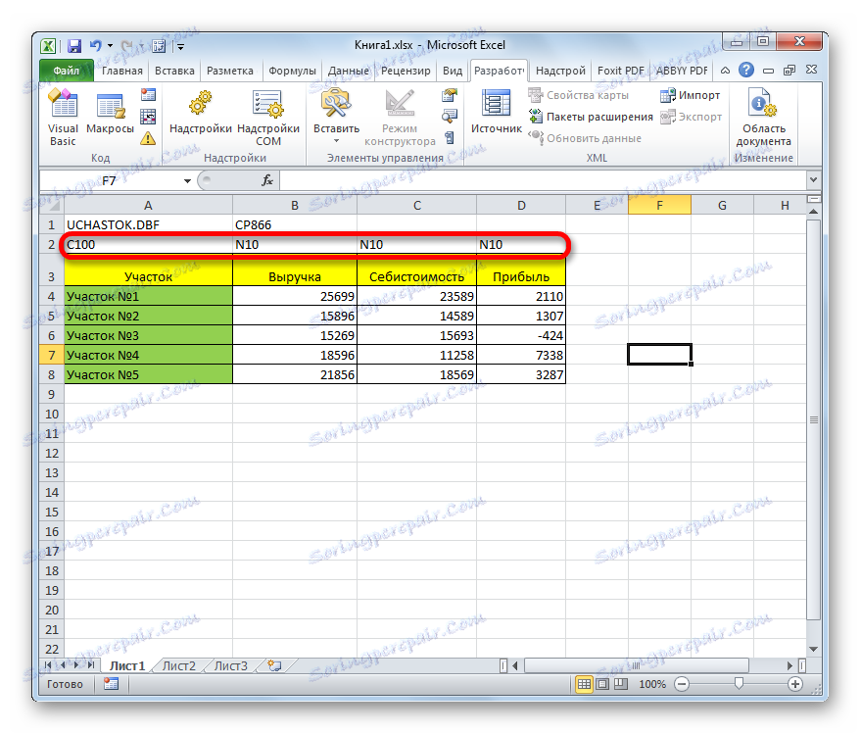The image size is (861, 734).
Task: Switch to the Вставка tab
Action: coord(174,71)
